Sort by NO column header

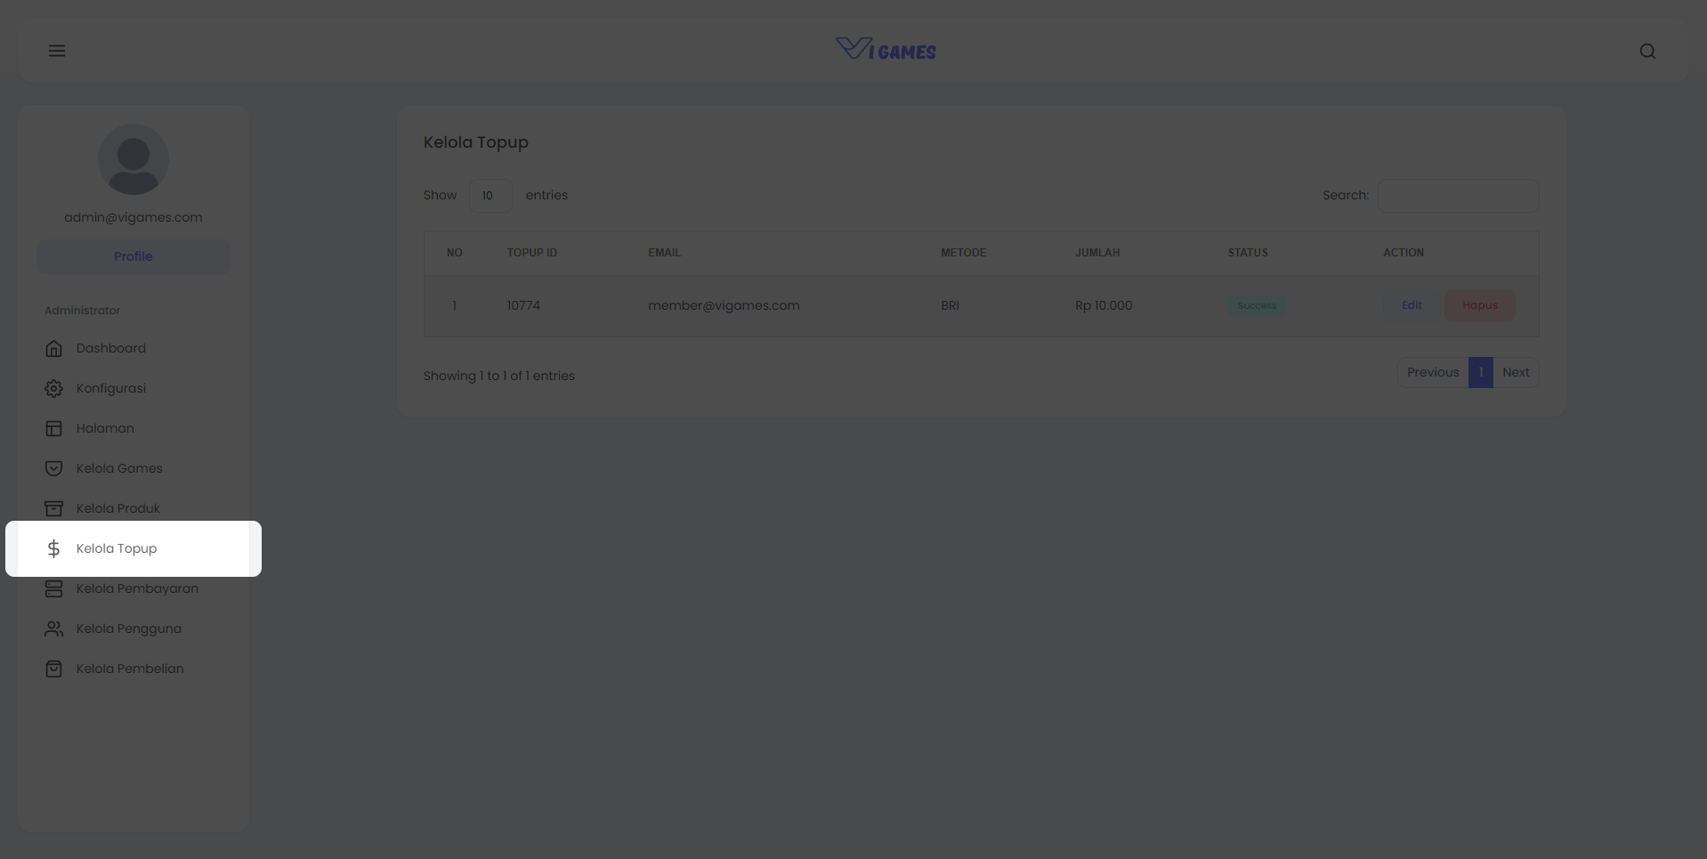tap(455, 253)
